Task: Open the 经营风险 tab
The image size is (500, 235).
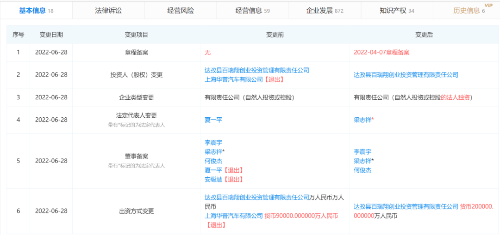Action: pos(181,11)
